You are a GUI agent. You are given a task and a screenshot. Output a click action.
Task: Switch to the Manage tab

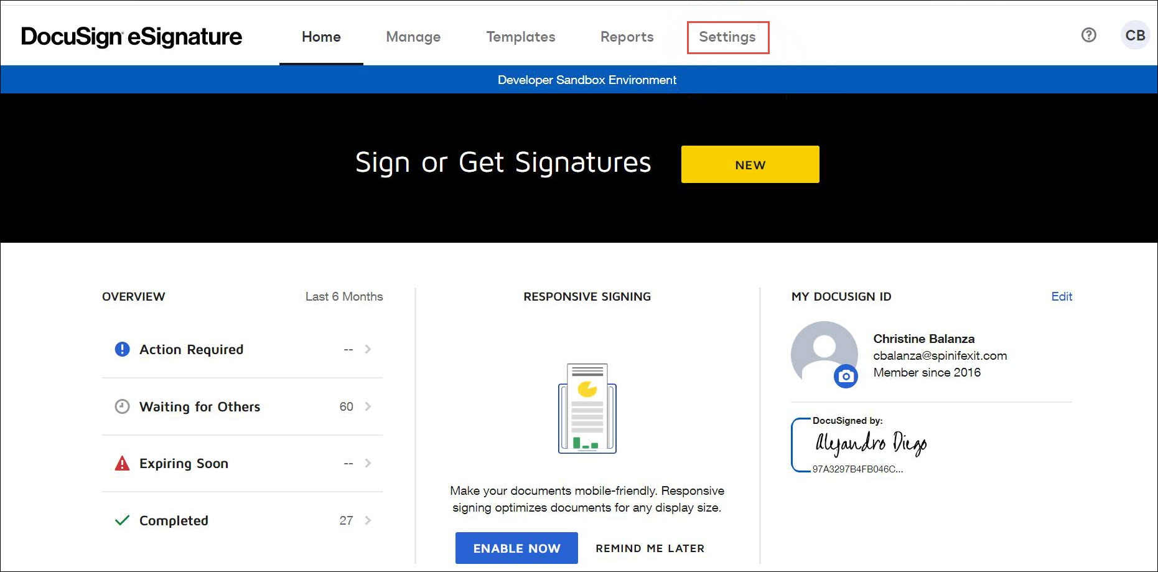coord(413,37)
